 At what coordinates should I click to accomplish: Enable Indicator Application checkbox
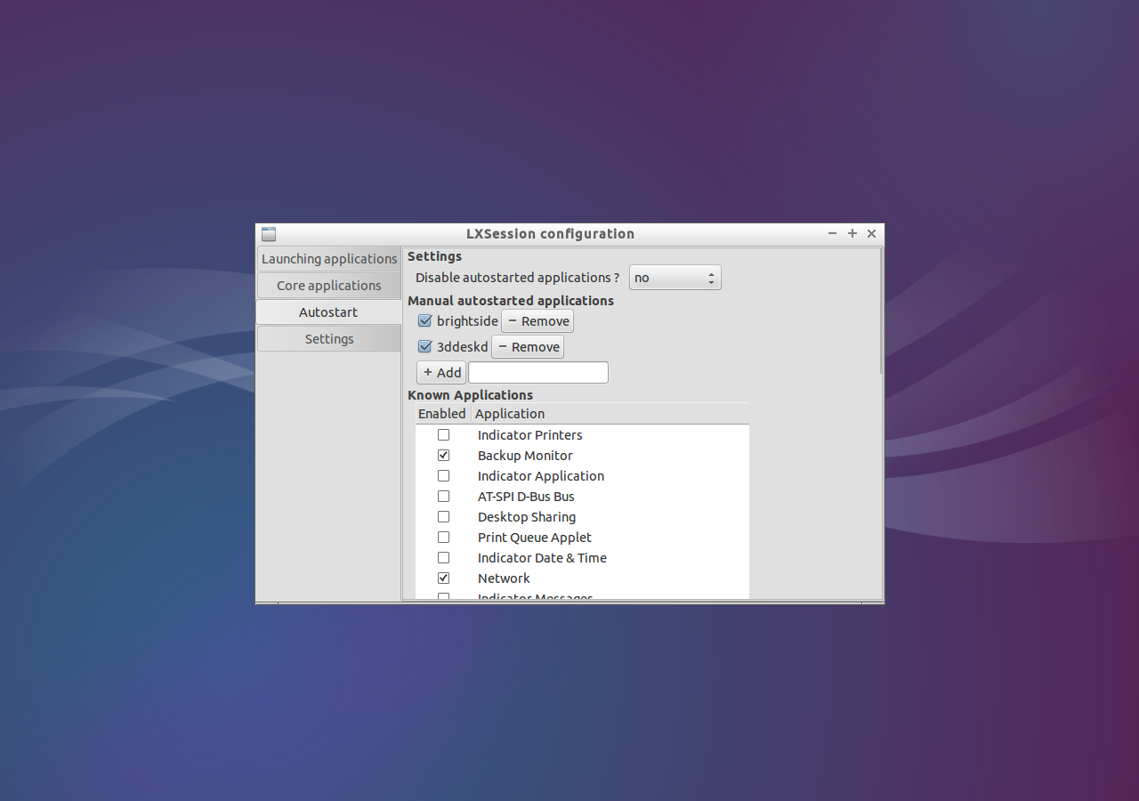[x=443, y=476]
